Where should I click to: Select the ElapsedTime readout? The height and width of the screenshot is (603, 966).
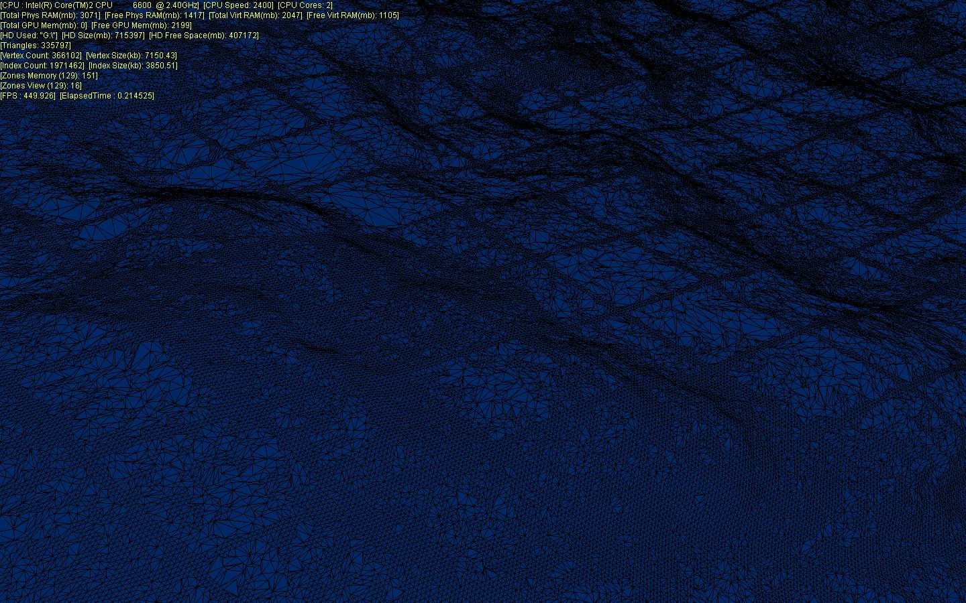point(107,96)
